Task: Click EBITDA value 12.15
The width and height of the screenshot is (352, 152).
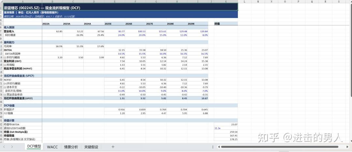Action: [115, 50]
